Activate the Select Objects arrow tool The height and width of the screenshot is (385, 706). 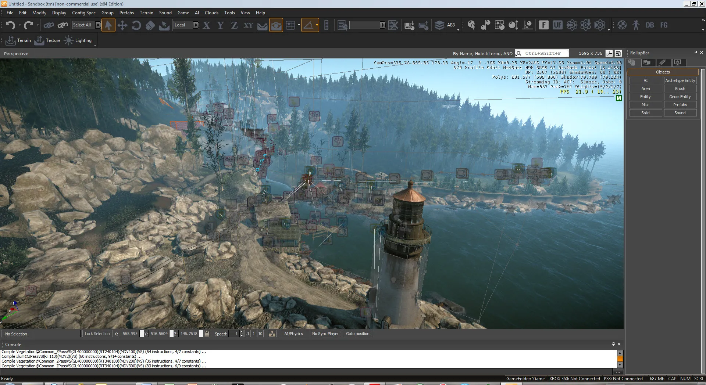108,25
